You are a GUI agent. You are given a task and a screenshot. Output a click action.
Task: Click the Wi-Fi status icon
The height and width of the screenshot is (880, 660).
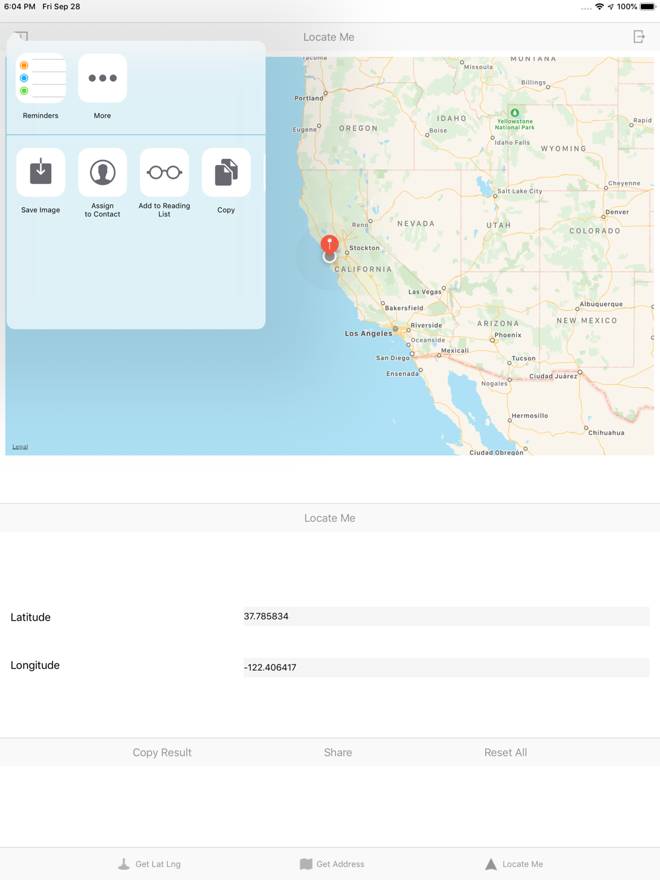tap(599, 7)
